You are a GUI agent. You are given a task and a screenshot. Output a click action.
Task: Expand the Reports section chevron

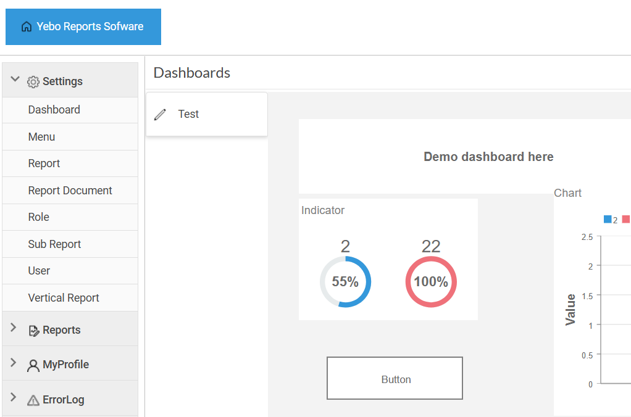click(14, 328)
